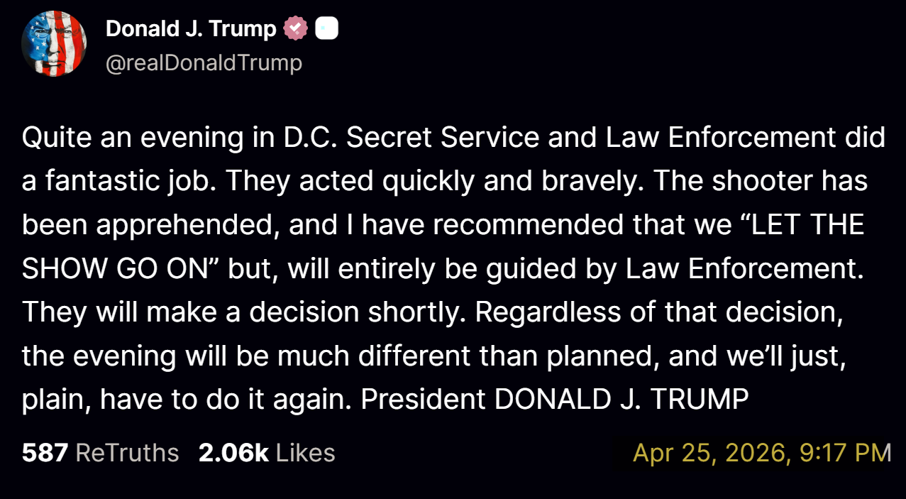Screen dimensions: 906x499
Task: Click the word "ReTruths" label
Action: coord(127,452)
